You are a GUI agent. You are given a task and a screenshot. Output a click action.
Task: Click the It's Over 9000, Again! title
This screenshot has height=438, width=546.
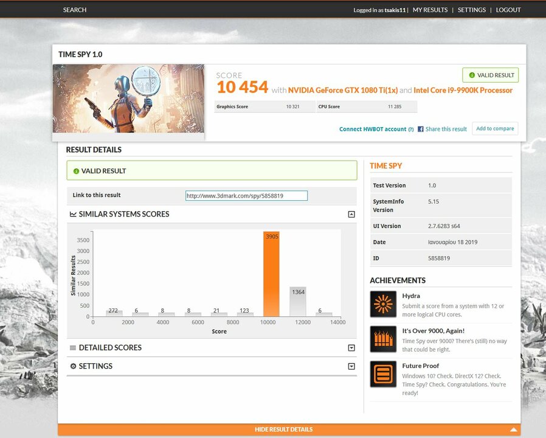click(433, 331)
